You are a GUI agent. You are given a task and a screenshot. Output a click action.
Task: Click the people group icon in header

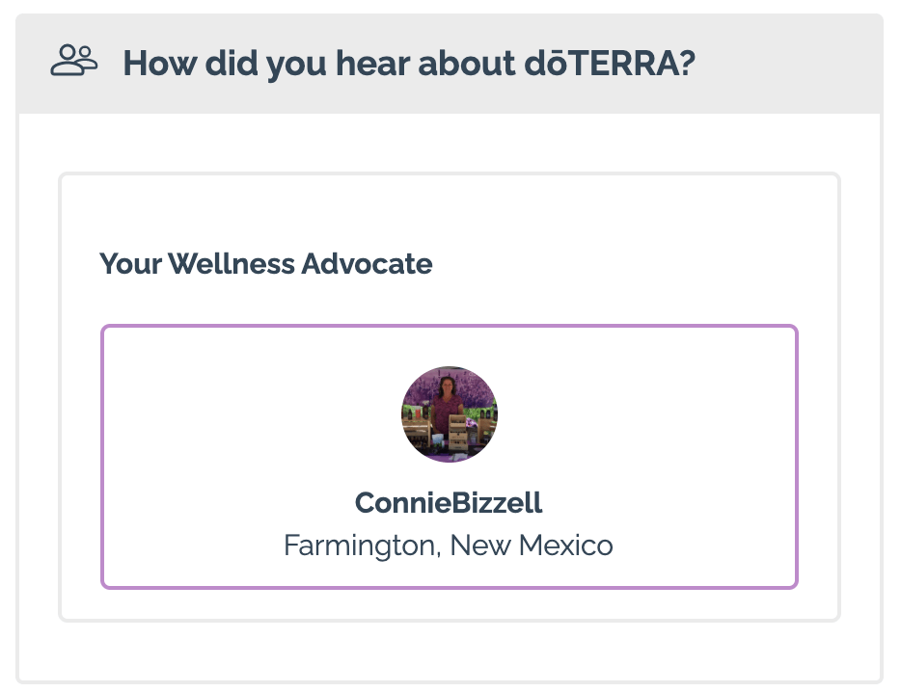coord(73,61)
